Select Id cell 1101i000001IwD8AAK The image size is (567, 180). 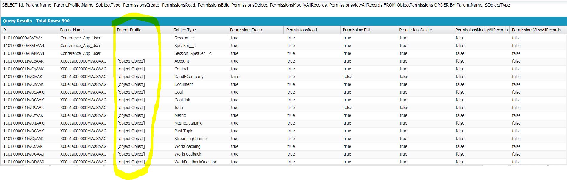(23, 131)
